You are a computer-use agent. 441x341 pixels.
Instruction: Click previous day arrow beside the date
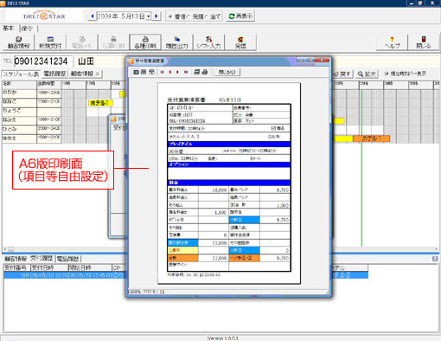(93, 16)
